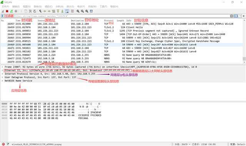Image resolution: width=246 pixels, height=146 pixels.
Task: Restart the current capture with green fin icon
Action: coord(12,11)
